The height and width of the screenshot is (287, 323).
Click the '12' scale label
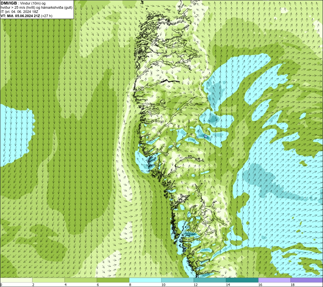[195, 285]
